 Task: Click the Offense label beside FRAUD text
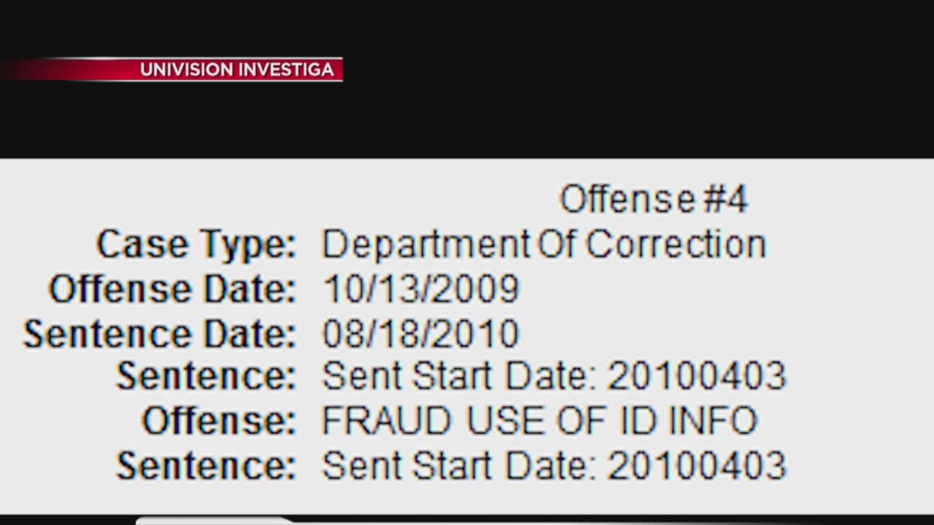coord(219,421)
